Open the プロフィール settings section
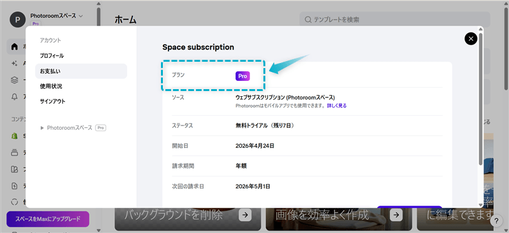The width and height of the screenshot is (509, 233). pos(52,56)
